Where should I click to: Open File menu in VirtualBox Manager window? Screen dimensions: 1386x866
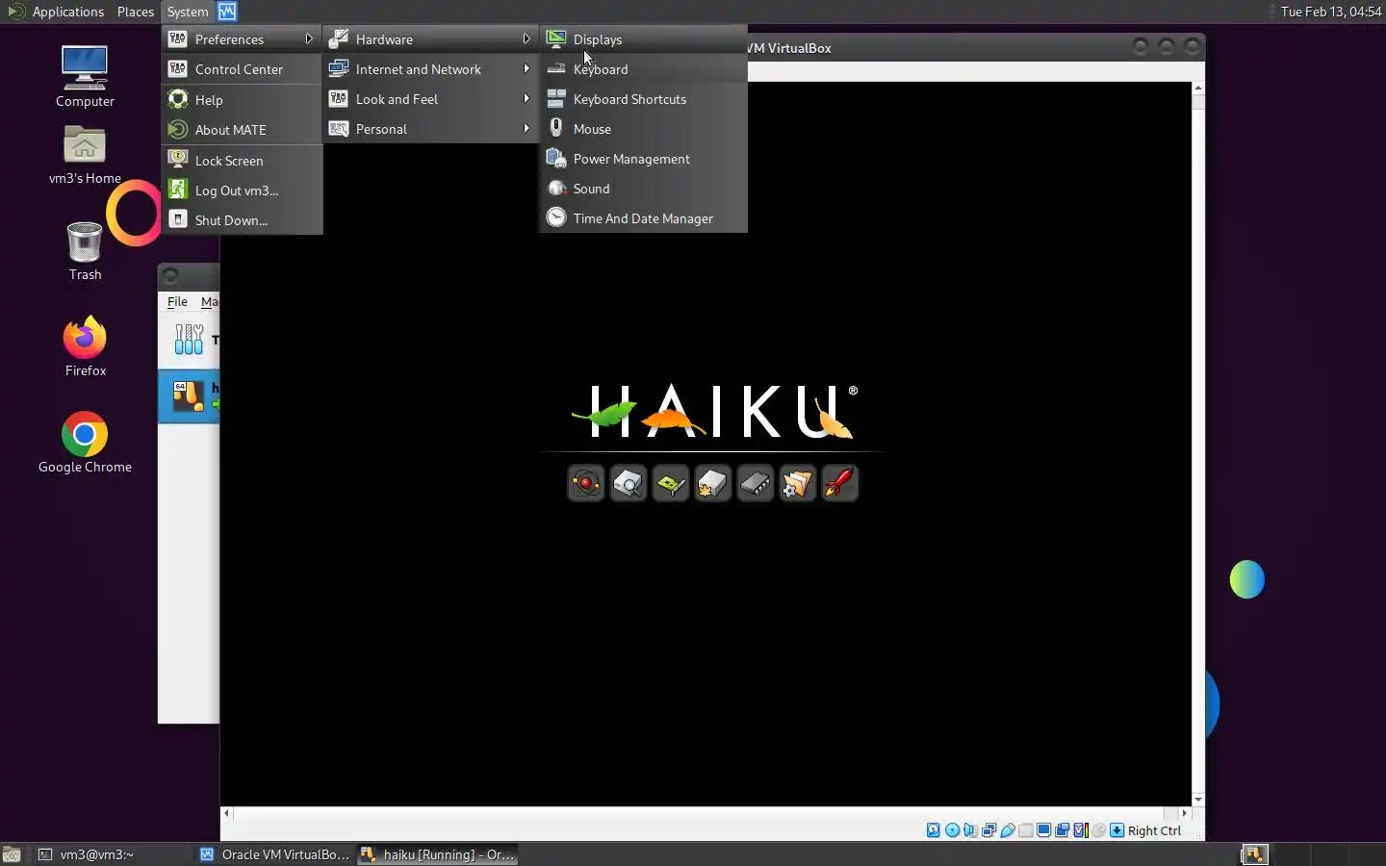pyautogui.click(x=177, y=301)
